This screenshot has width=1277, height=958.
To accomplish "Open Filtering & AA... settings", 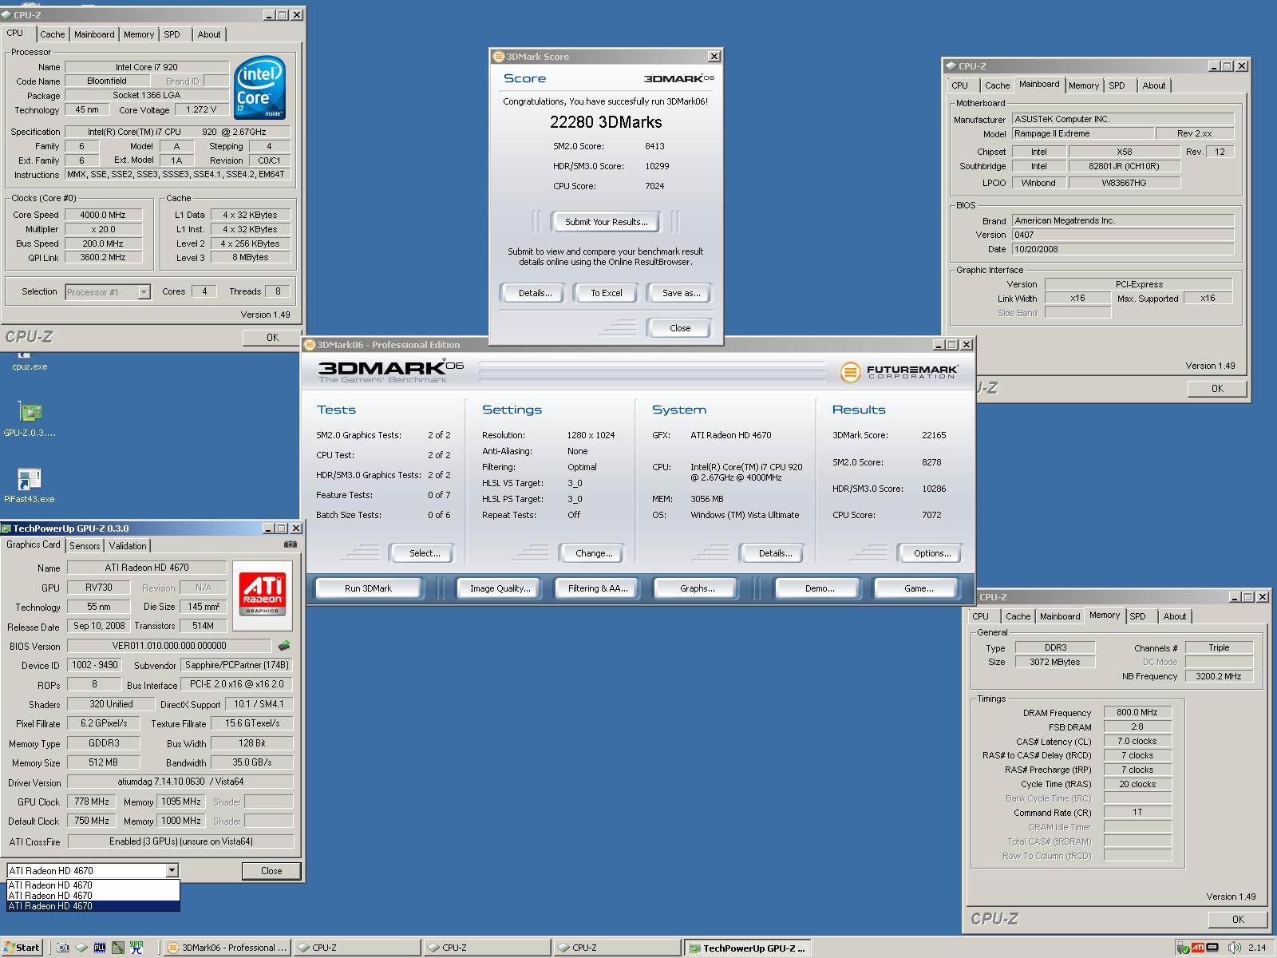I will click(598, 588).
